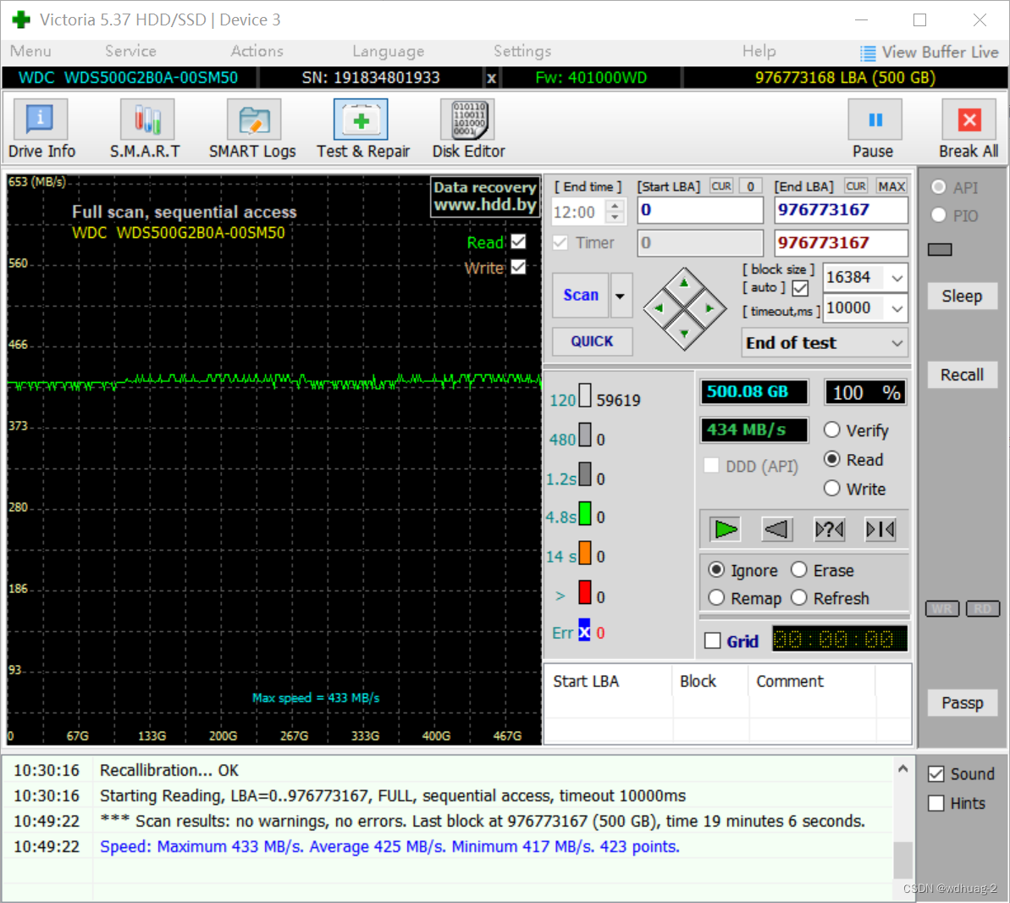Click the Passp button
1010x903 pixels.
(x=962, y=703)
